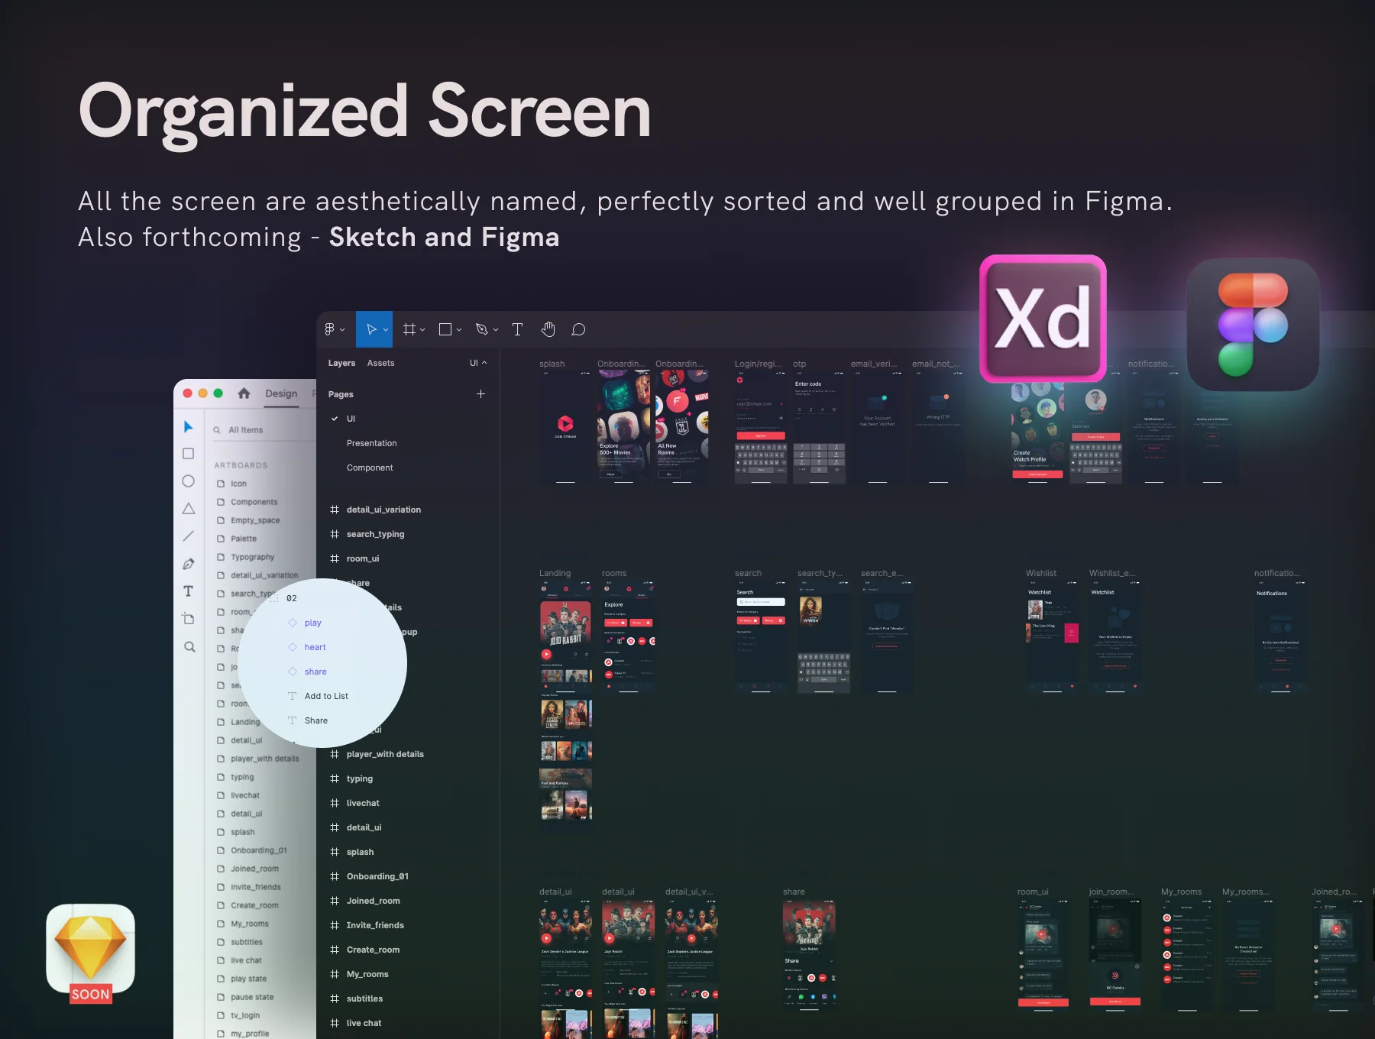
Task: Select the Components artboard in Sketch
Action: point(254,502)
